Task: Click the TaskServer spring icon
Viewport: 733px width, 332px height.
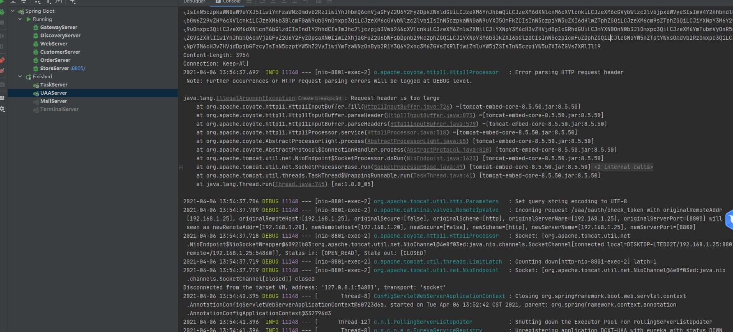Action: tap(36, 85)
